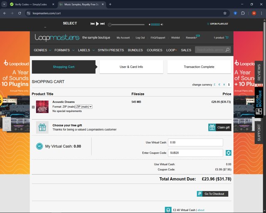Change currency to pounds
The height and width of the screenshot is (213, 266).
click(x=214, y=84)
